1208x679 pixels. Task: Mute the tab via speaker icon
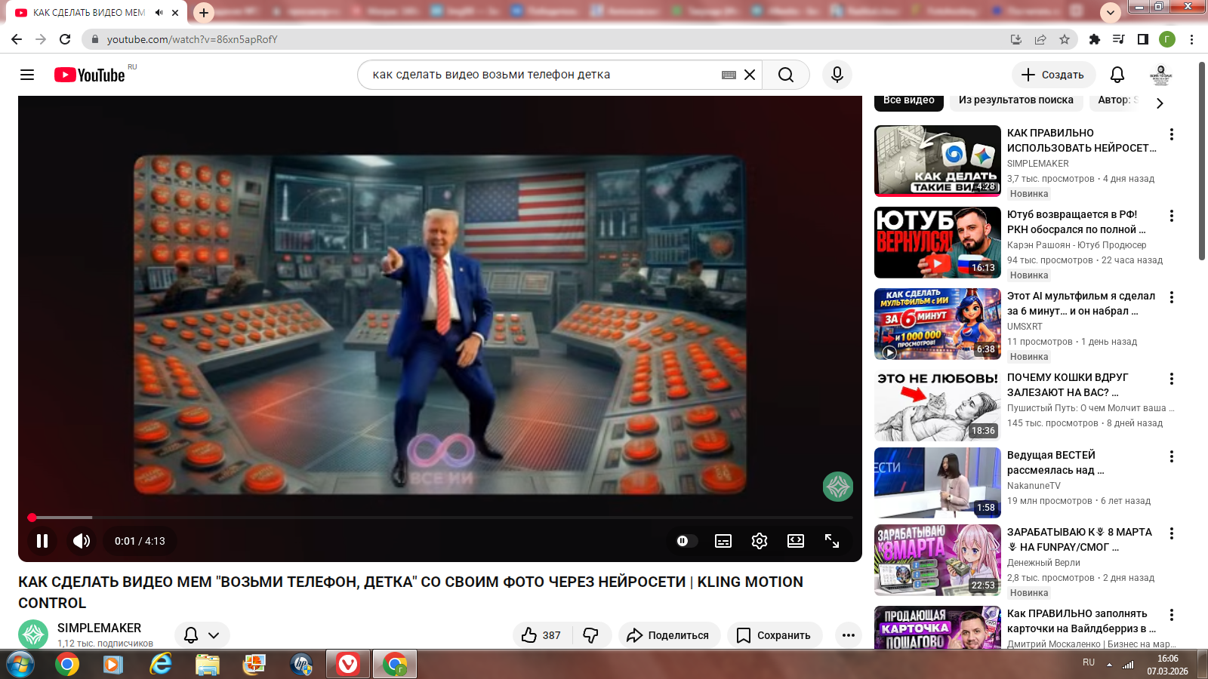[x=159, y=13]
